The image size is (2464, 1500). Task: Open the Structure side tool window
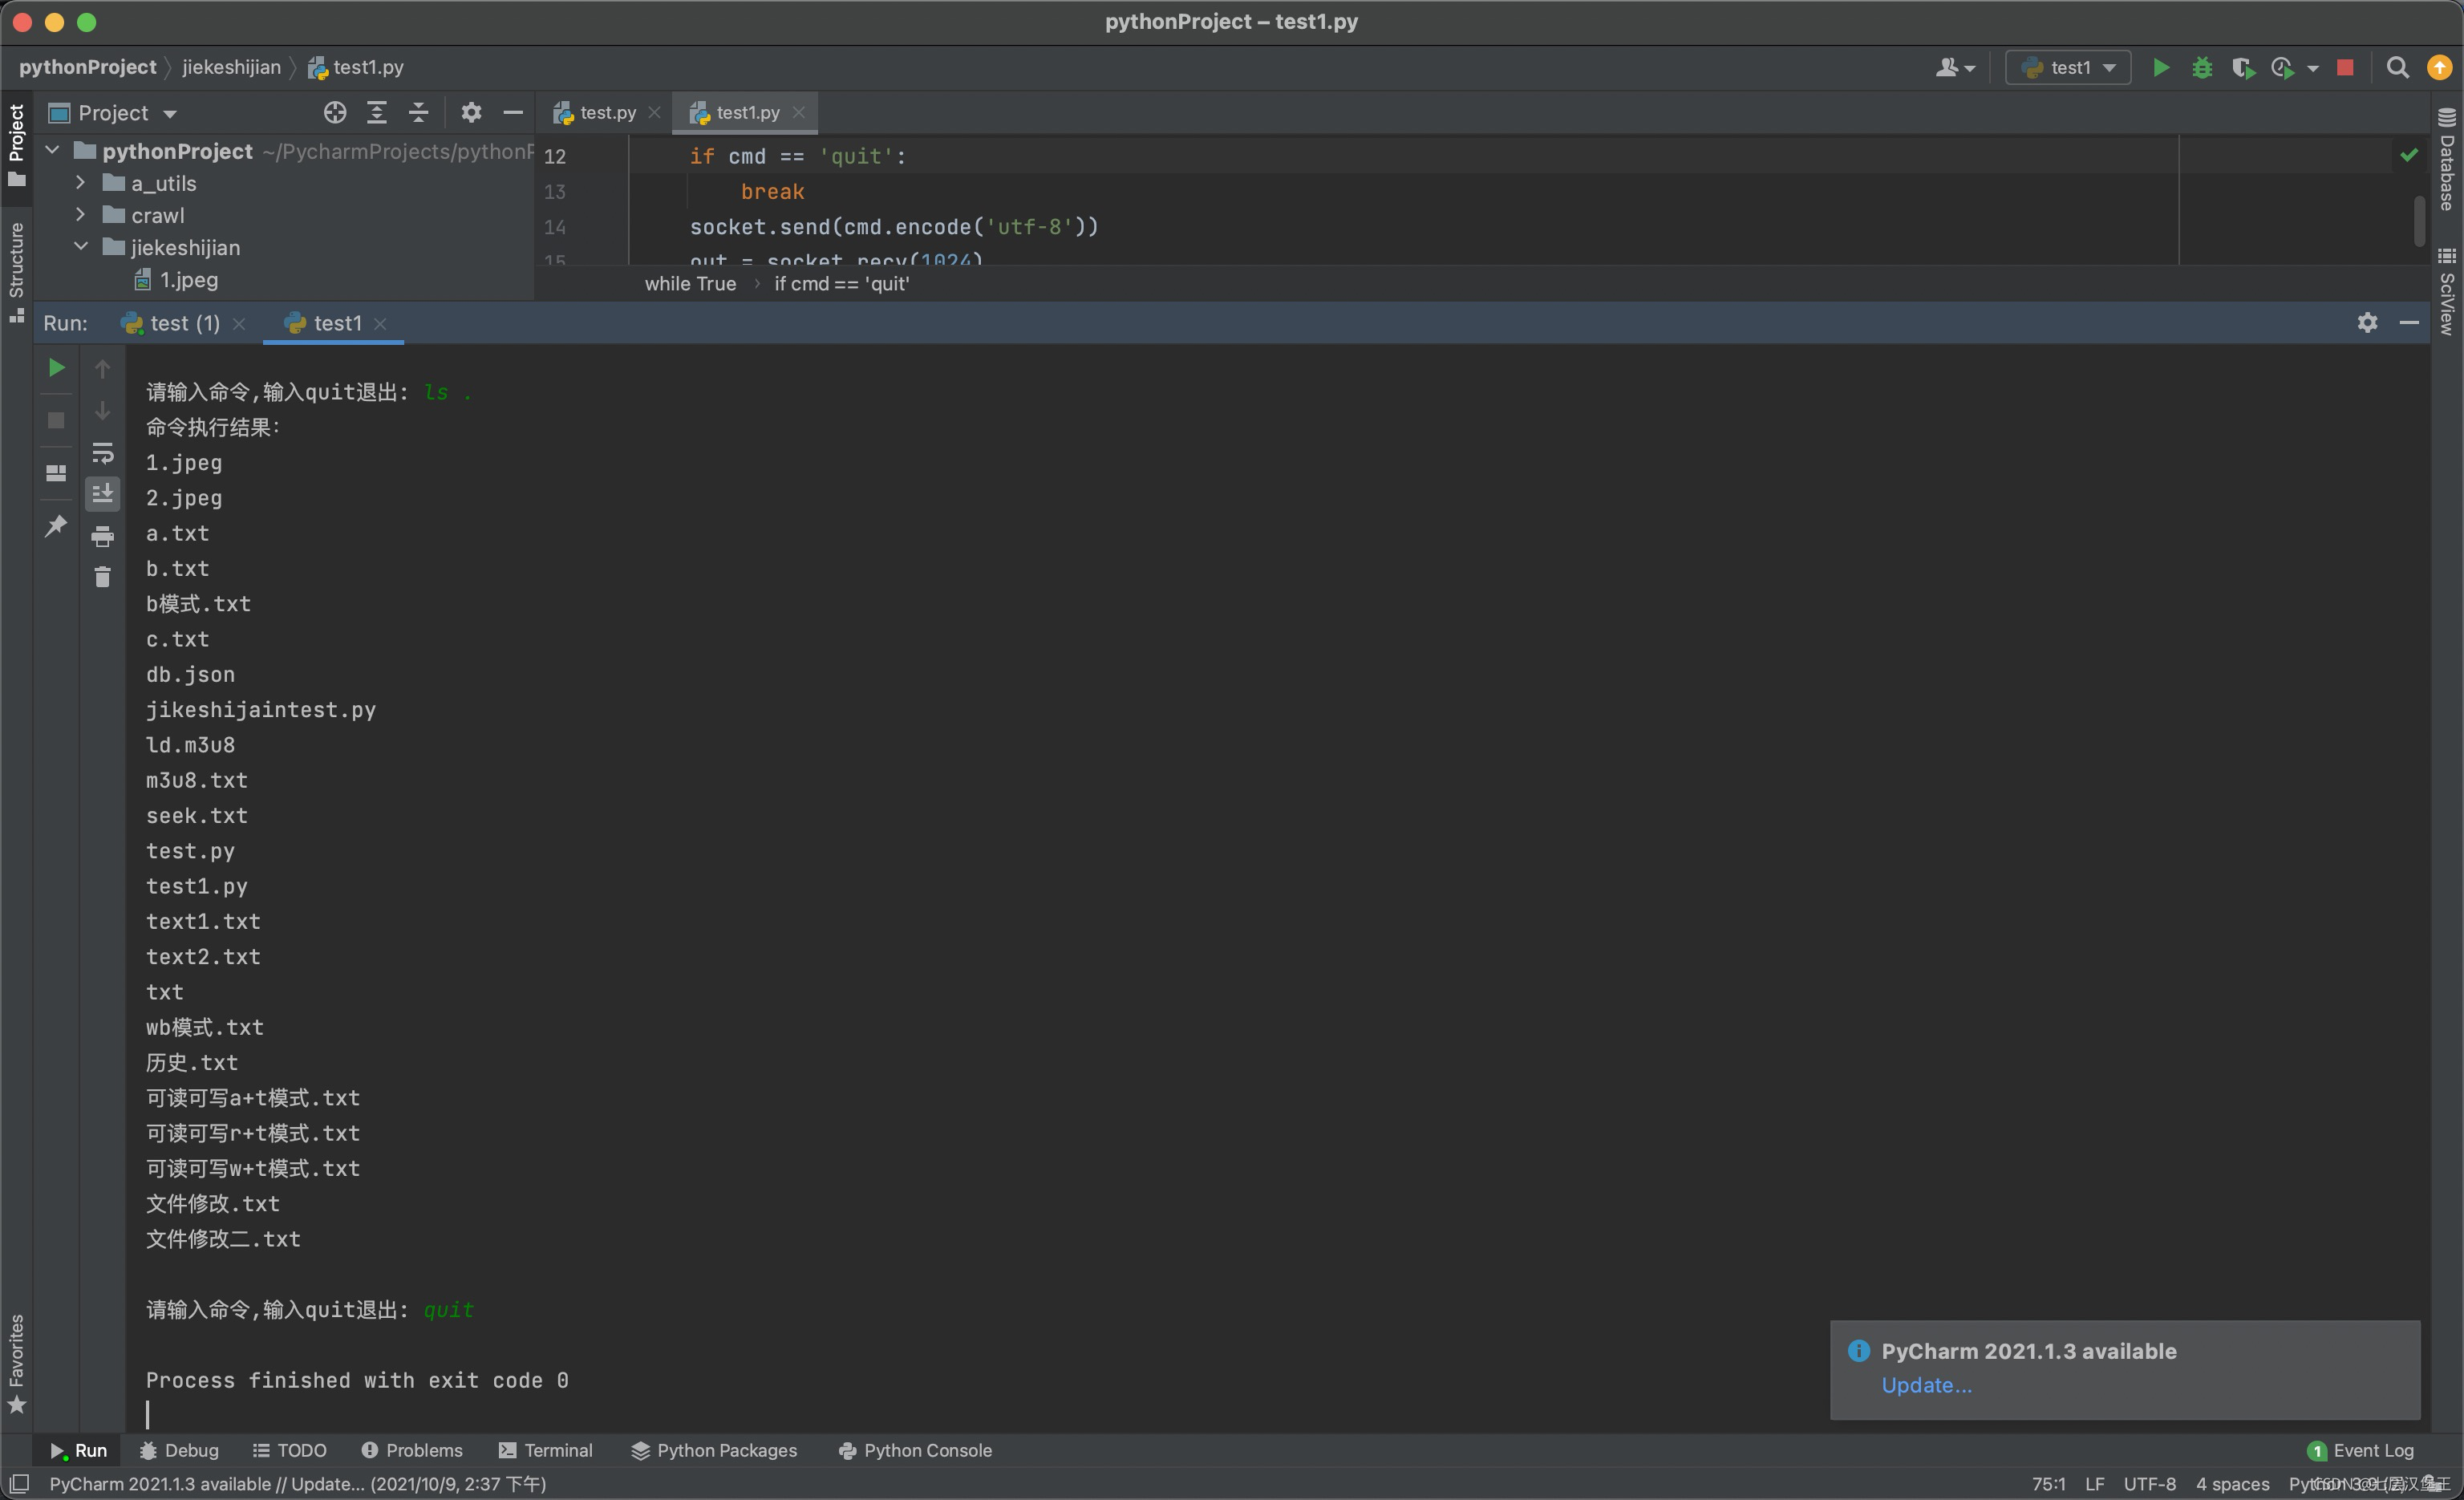(x=16, y=272)
